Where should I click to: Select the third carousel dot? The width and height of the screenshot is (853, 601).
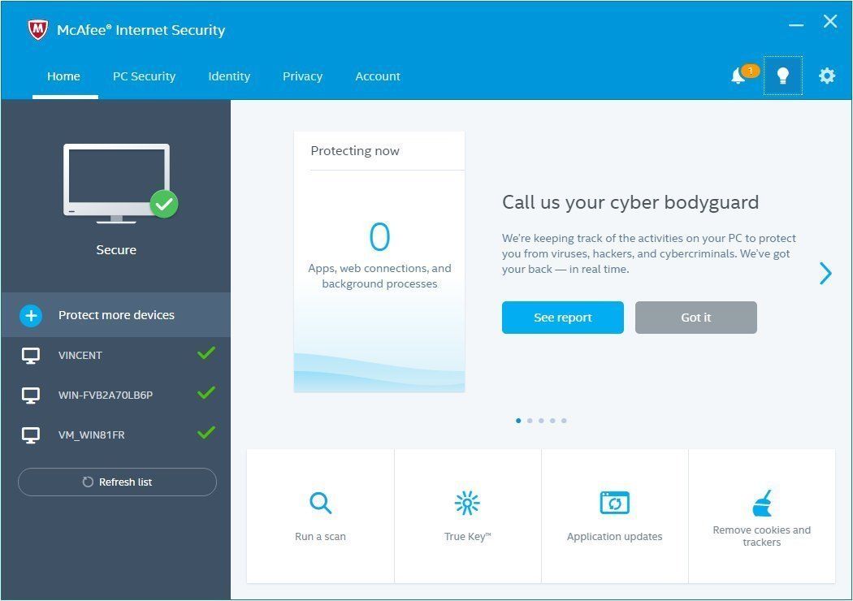pos(541,421)
